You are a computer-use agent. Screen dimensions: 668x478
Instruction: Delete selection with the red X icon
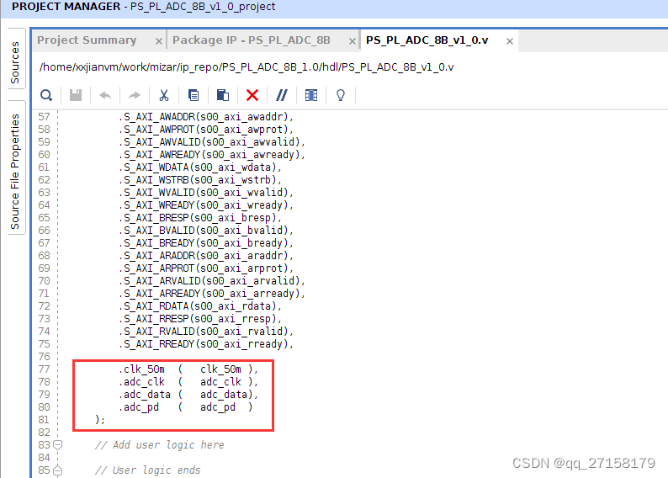click(252, 95)
